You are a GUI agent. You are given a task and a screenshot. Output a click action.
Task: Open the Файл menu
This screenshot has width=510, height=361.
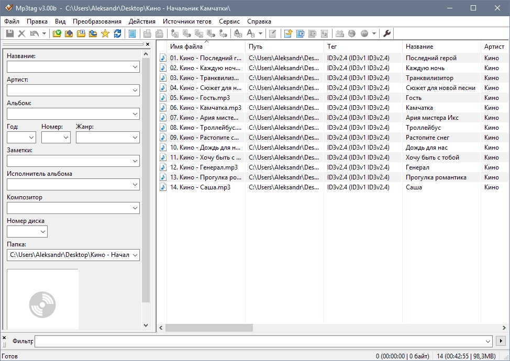(x=12, y=21)
